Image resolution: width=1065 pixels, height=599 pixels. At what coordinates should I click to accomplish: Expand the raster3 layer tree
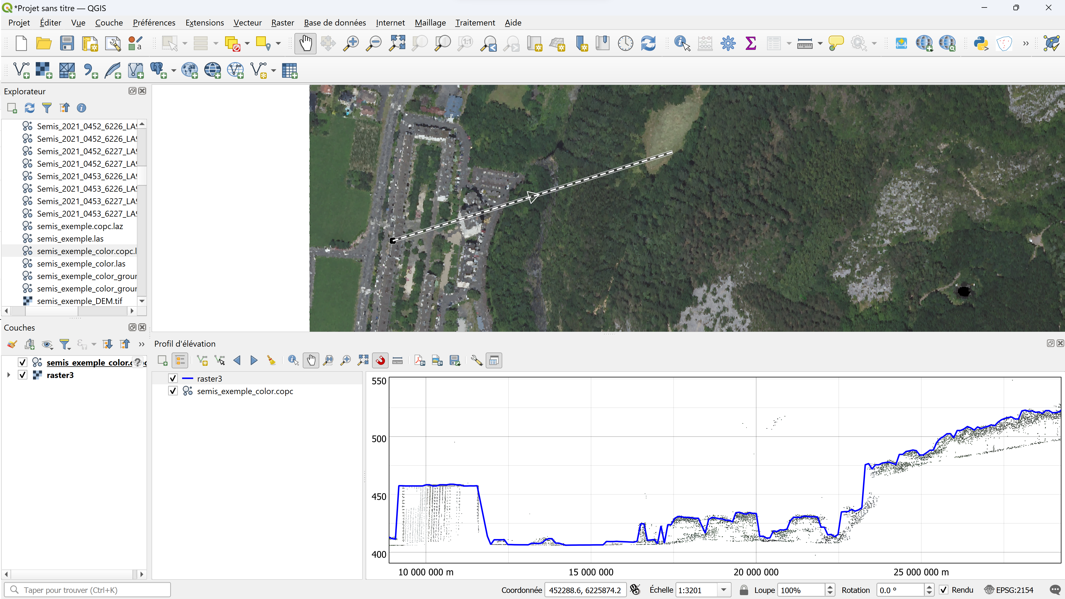(8, 375)
